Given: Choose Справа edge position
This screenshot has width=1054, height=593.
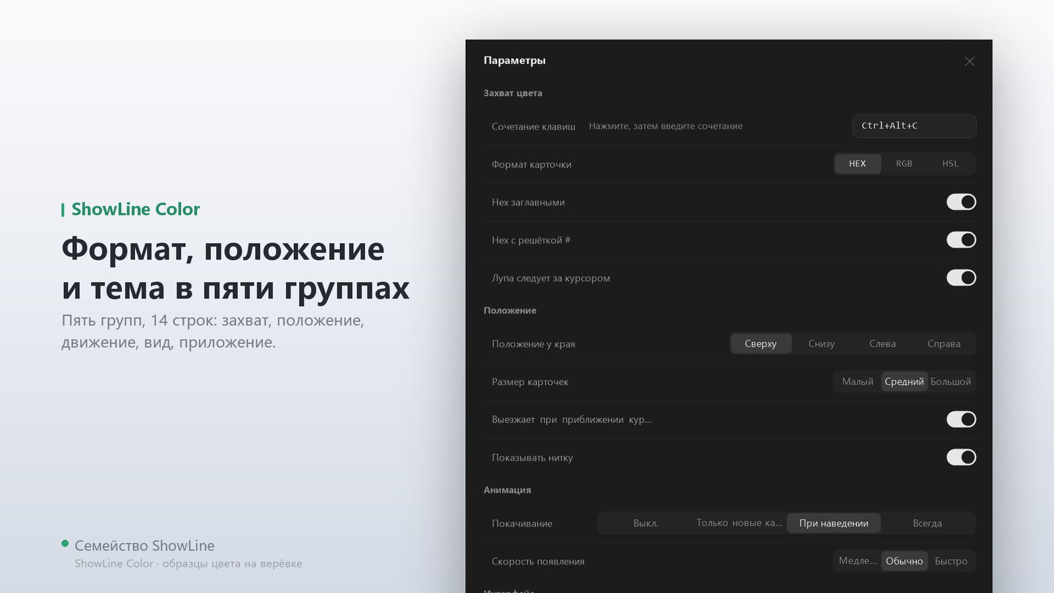Looking at the screenshot, I should point(943,344).
